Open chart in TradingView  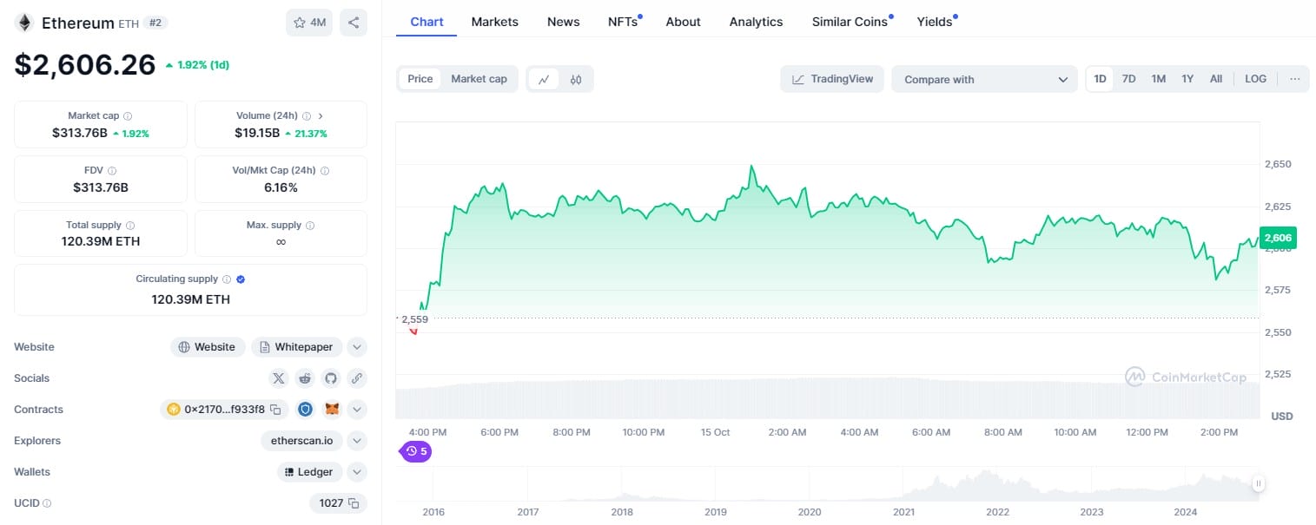tap(832, 79)
